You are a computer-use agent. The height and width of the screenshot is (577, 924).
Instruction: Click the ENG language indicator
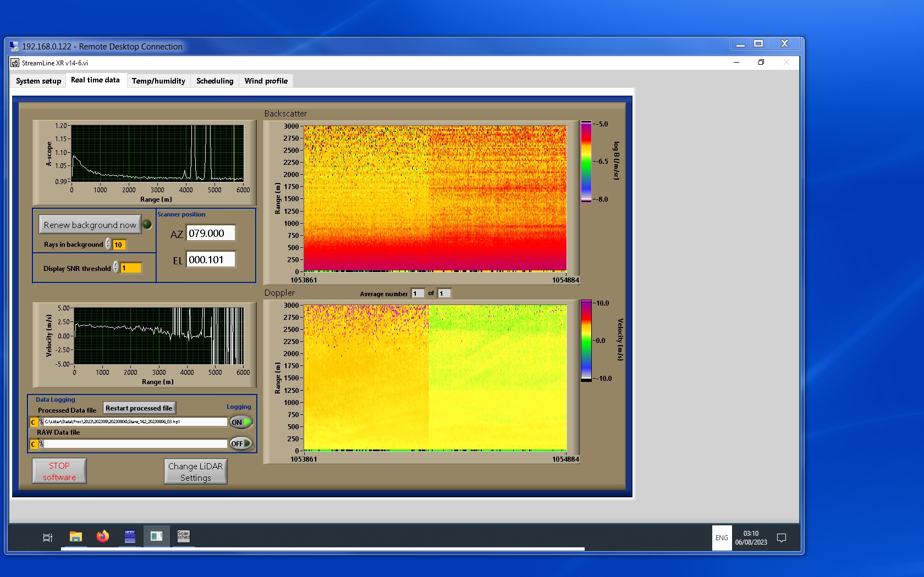[x=722, y=537]
